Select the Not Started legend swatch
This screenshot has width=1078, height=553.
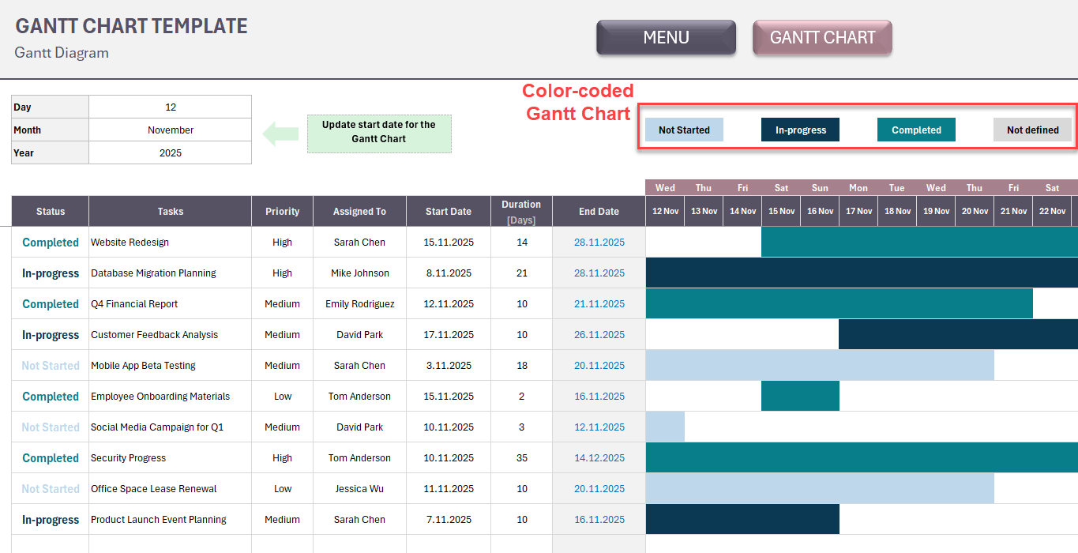coord(684,130)
